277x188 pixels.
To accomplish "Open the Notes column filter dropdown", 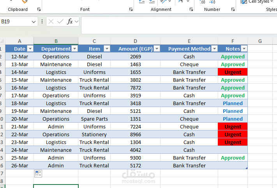I will tap(244, 49).
